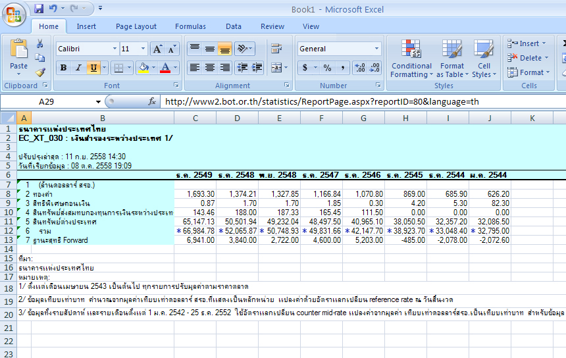Open the Calibri font name dropdown
Viewport: 566px width, 358px height.
[115, 49]
